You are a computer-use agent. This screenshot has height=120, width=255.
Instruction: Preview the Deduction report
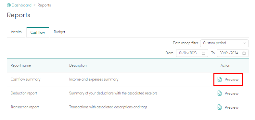[x=228, y=93]
